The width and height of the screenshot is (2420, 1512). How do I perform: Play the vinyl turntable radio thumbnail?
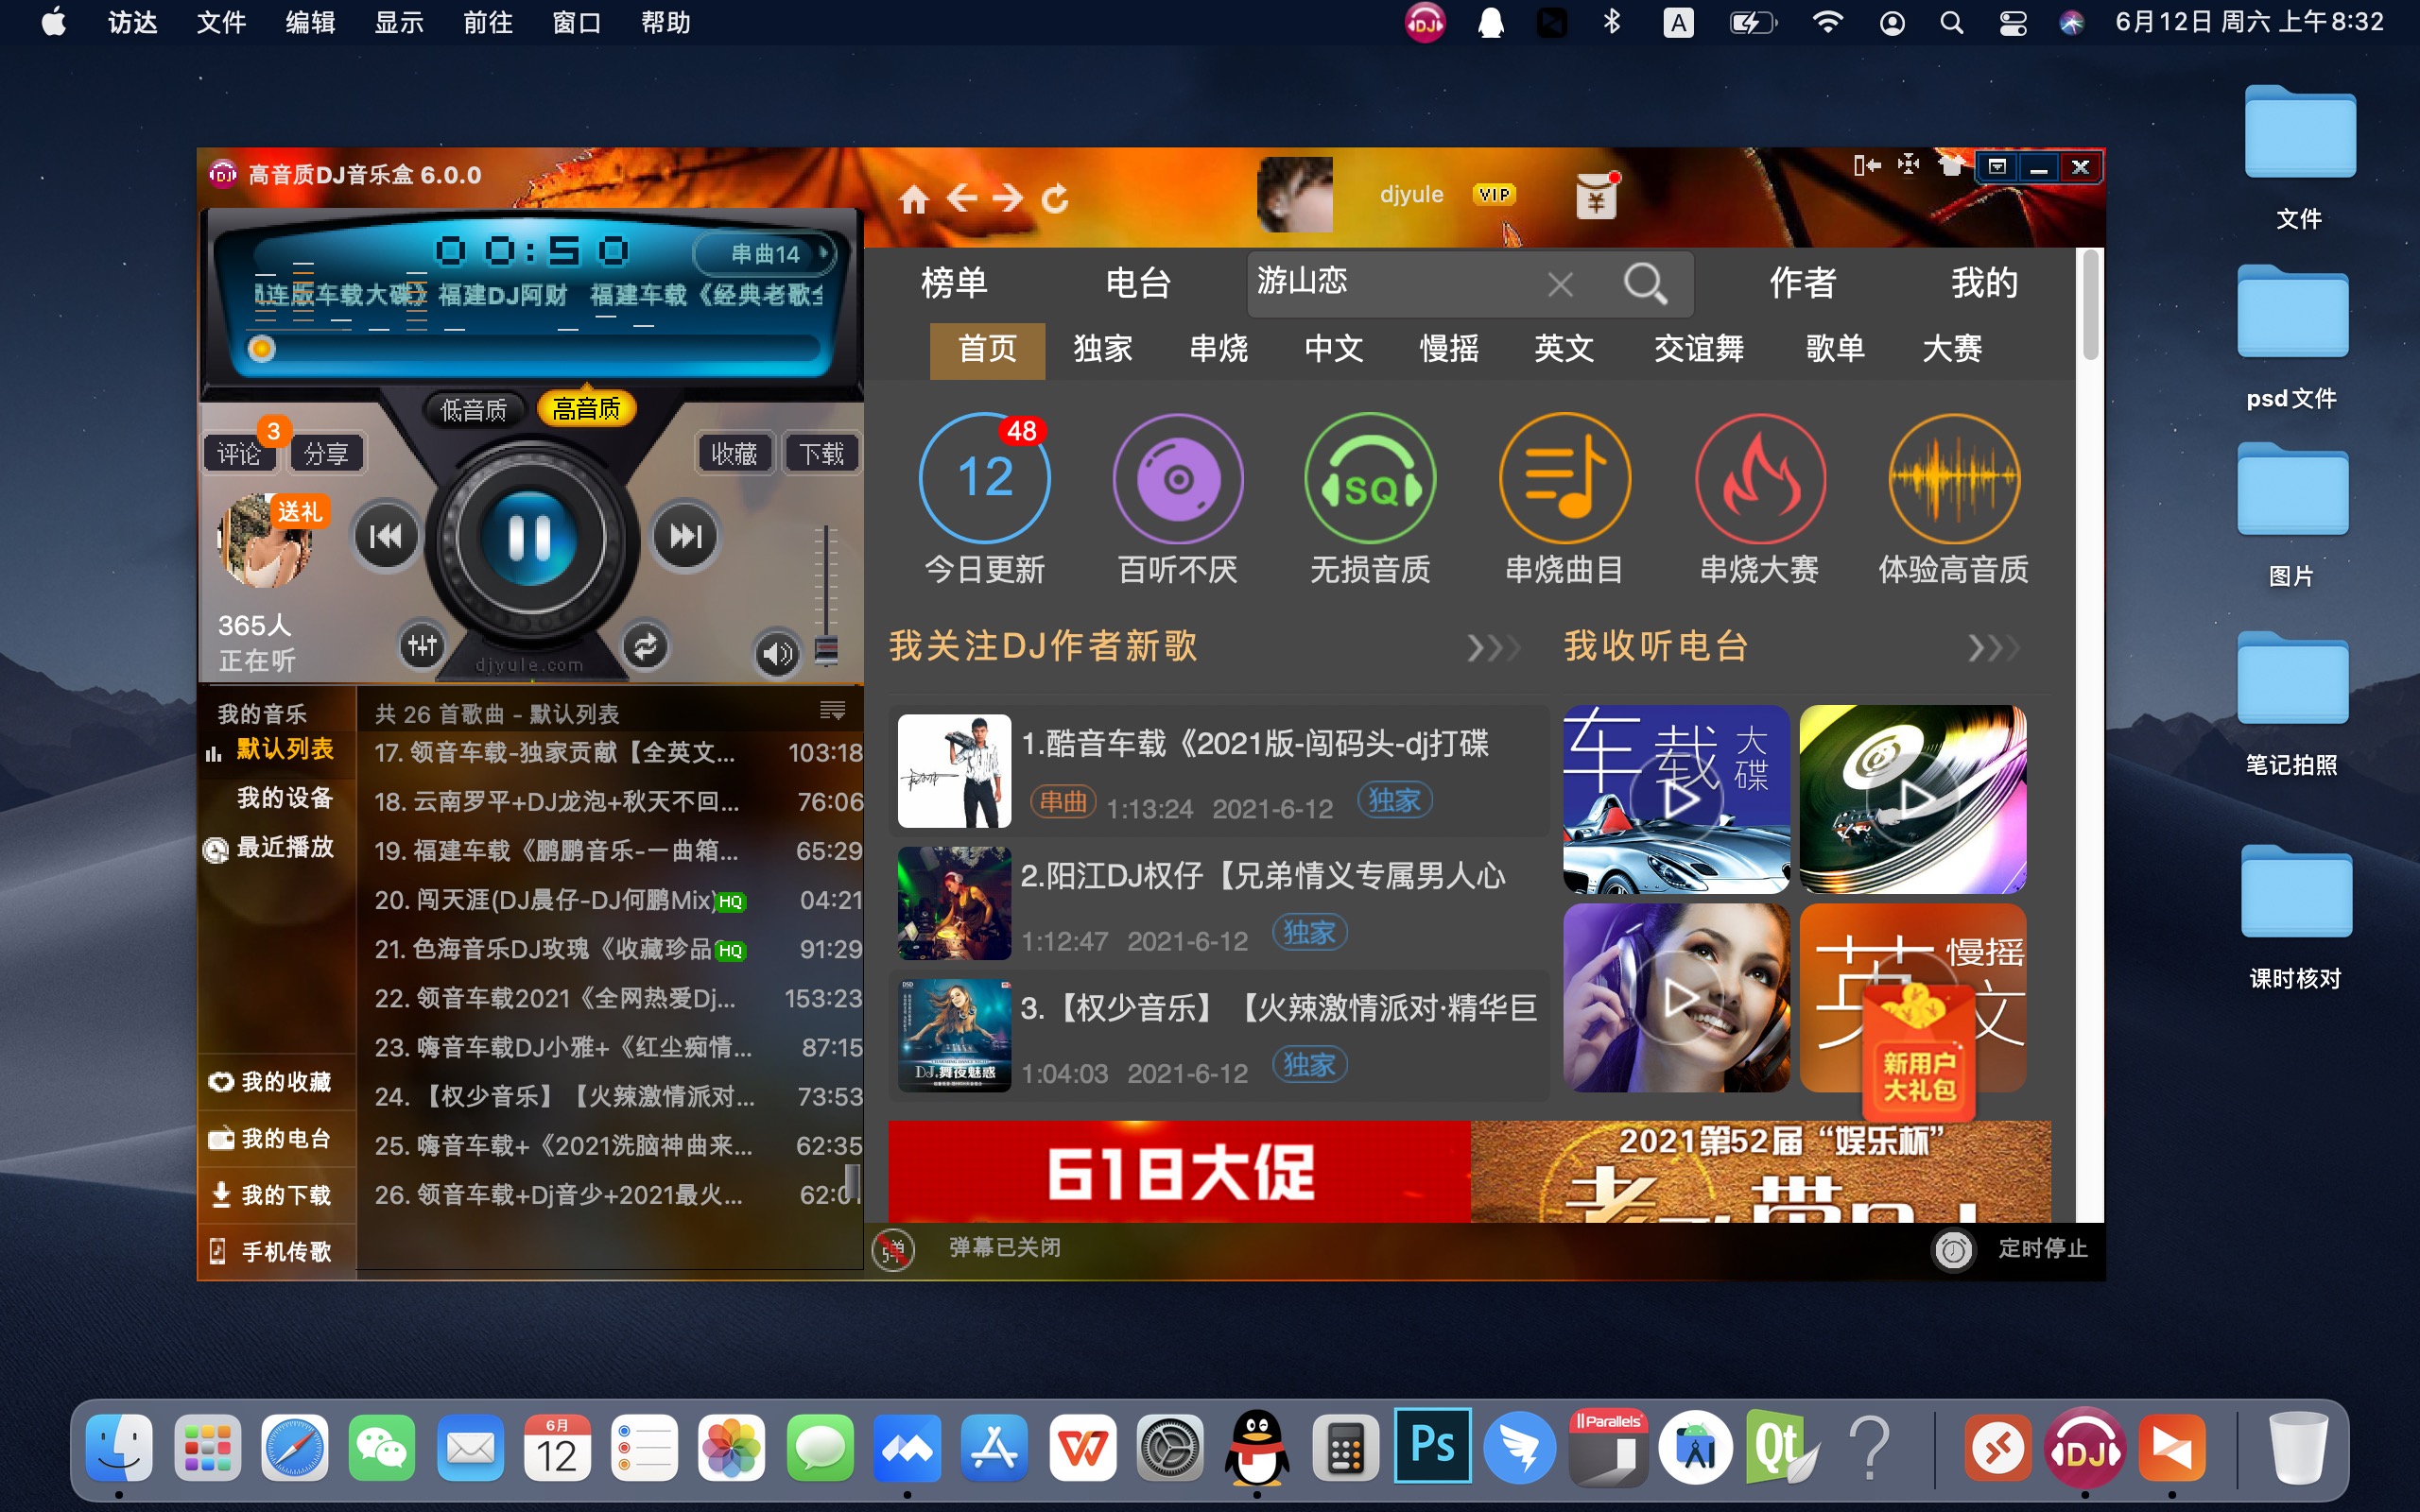pos(1913,799)
